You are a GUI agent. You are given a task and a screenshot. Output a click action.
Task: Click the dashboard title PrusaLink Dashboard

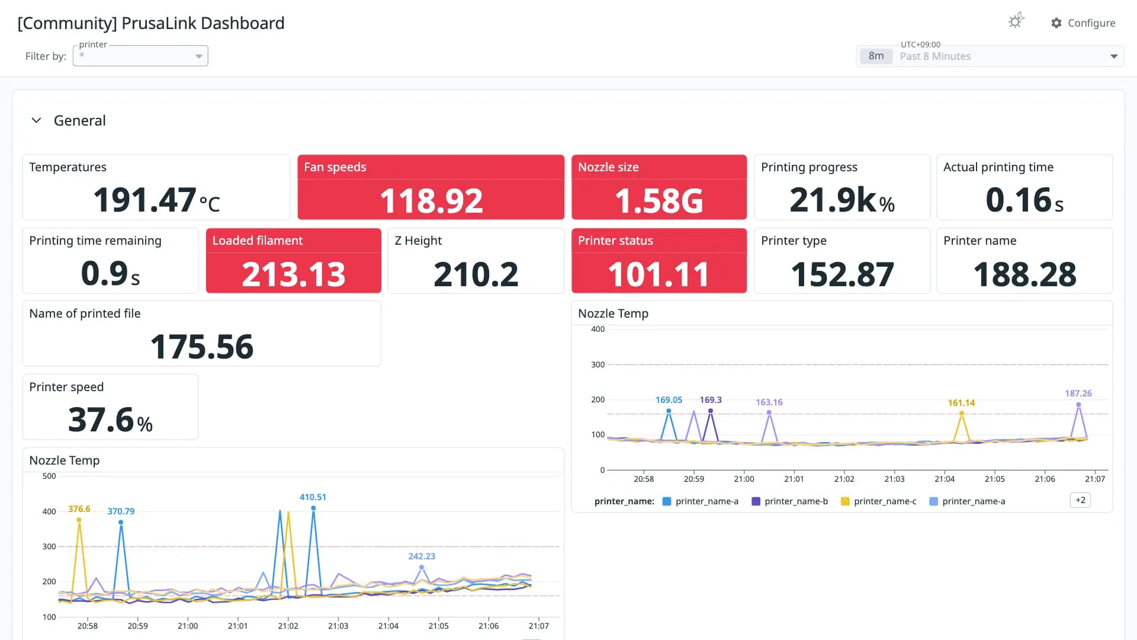coord(151,23)
